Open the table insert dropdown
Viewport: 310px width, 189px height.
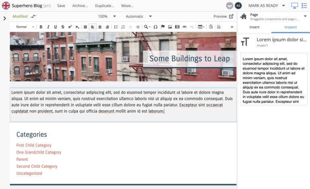point(201,27)
